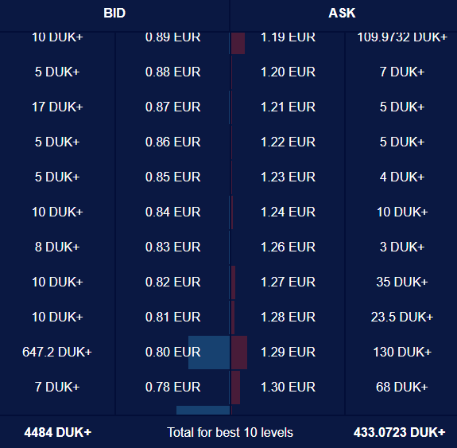Select the 1.29 EUR ask level

coord(288,352)
